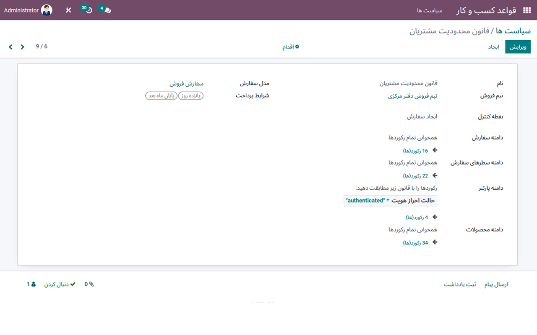Click the Administrator profile avatar
This screenshot has height=335, width=537.
(46, 9)
